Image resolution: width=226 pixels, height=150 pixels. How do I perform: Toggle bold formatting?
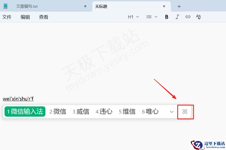167,17
